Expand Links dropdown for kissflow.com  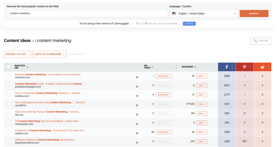point(202,95)
